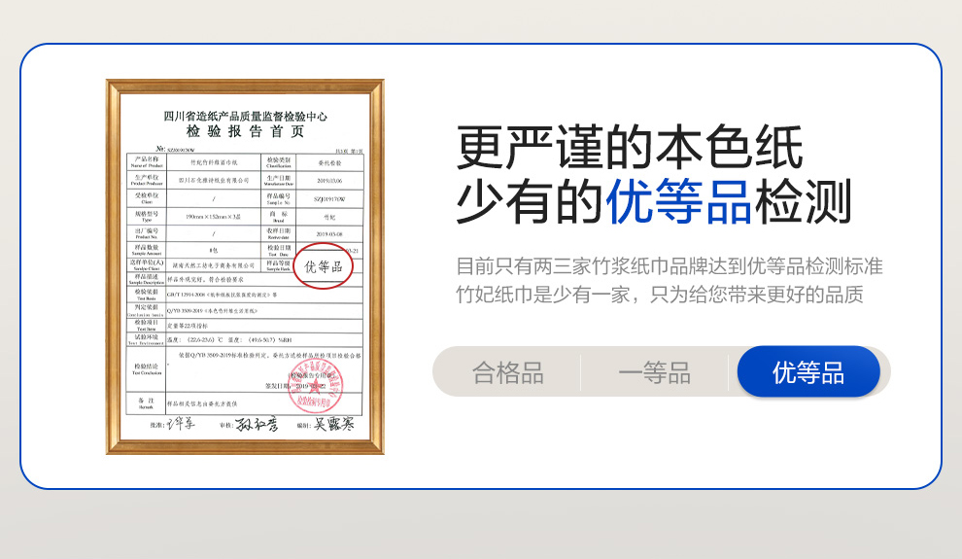Open the framed inspection report image

245,267
